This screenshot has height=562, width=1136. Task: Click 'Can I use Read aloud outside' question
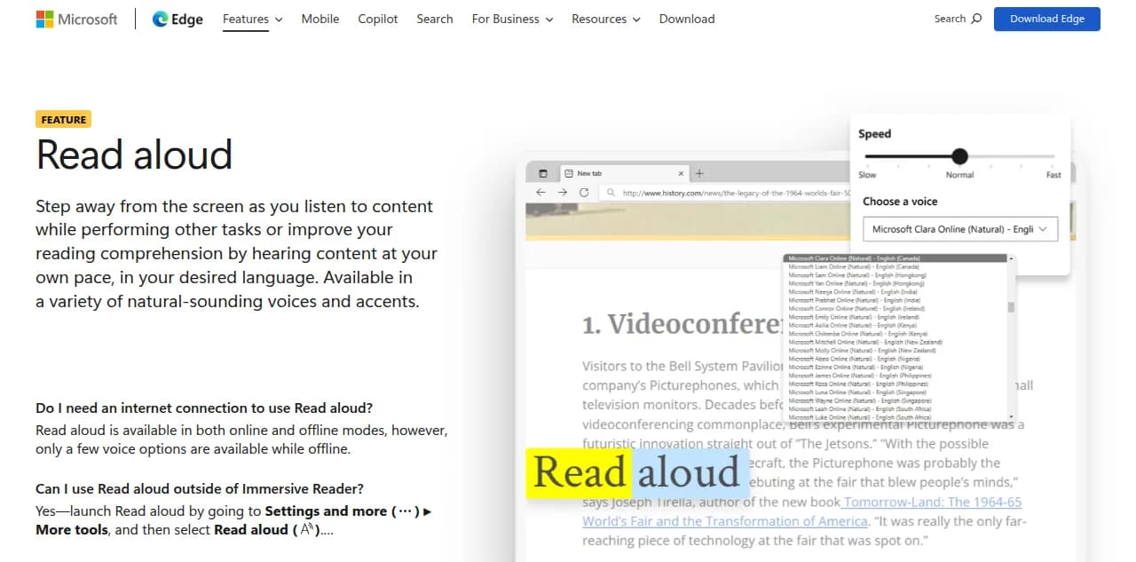200,488
